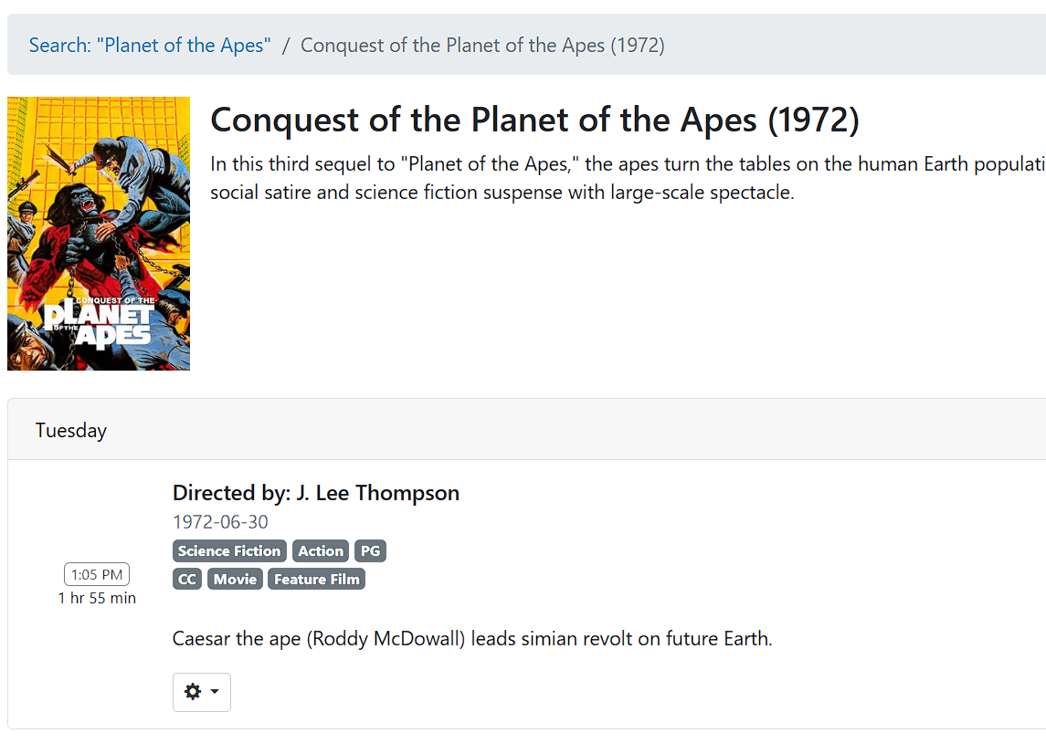Click the Feature Film badge

(x=317, y=580)
